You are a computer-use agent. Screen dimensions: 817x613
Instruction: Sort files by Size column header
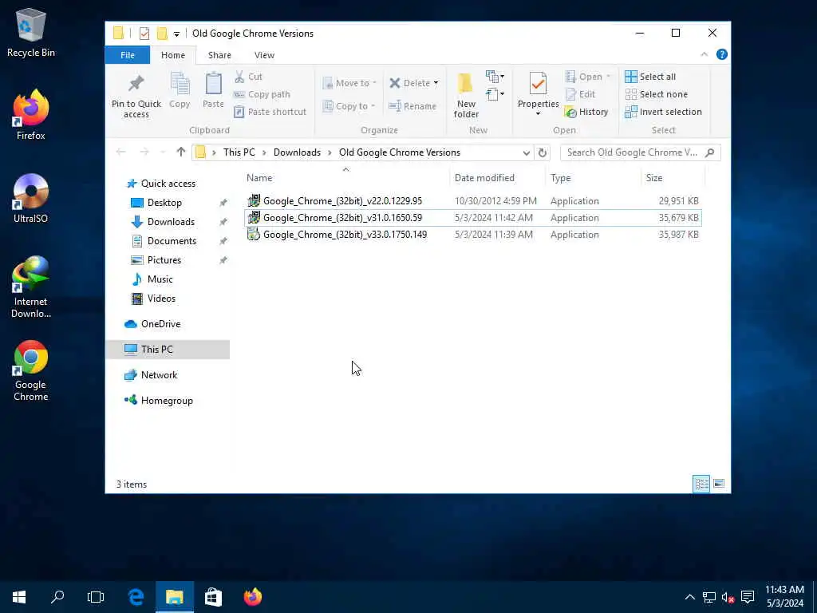[x=654, y=178]
